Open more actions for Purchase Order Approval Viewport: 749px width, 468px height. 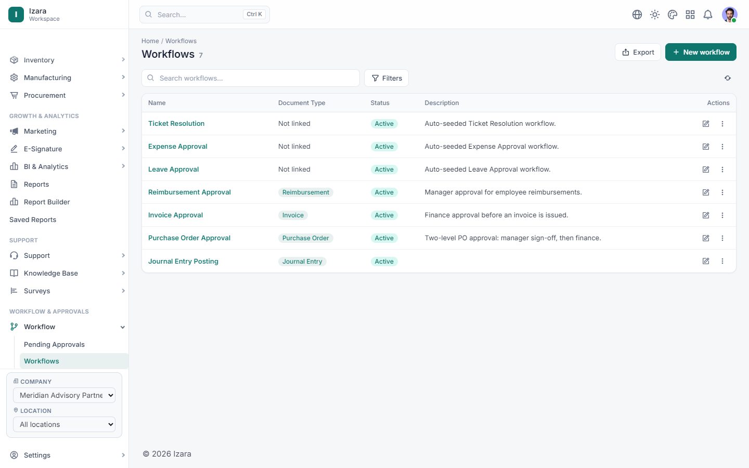tap(722, 238)
